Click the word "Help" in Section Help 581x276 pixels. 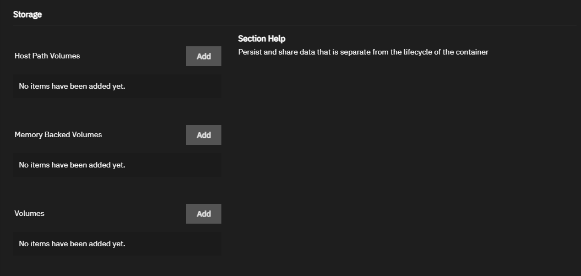coord(276,39)
